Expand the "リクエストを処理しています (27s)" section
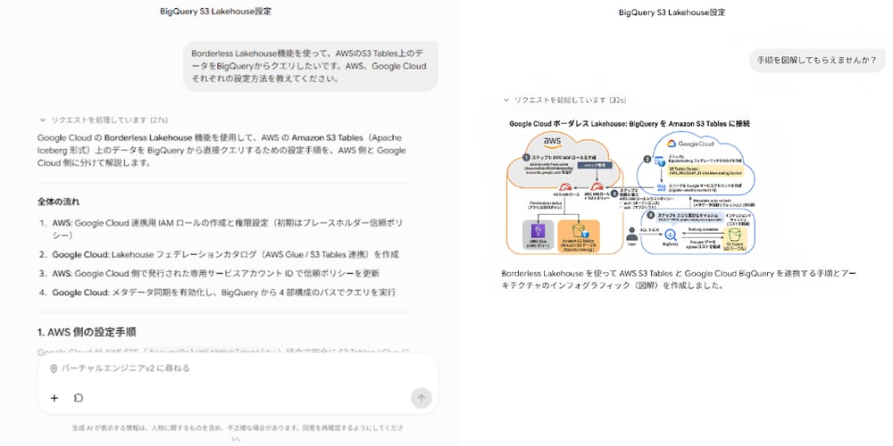The image size is (893, 446). (x=103, y=120)
